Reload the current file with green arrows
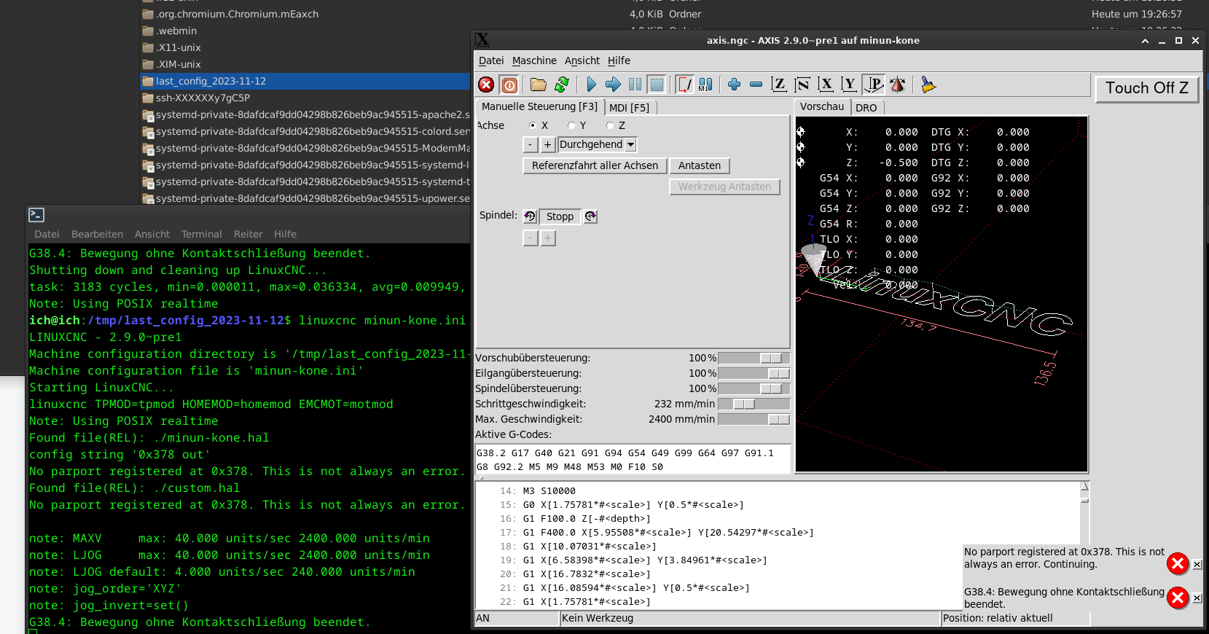Viewport: 1209px width, 634px height. (562, 85)
